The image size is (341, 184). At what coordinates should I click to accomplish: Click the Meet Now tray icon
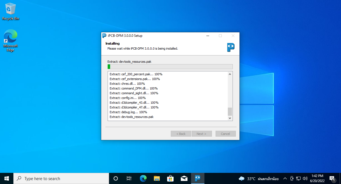coord(292,178)
